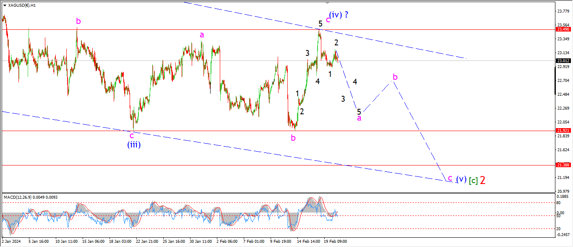Click the pink a label under black 5

359,118
